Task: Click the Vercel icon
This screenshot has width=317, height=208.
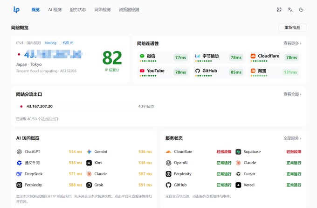Action: (238, 185)
